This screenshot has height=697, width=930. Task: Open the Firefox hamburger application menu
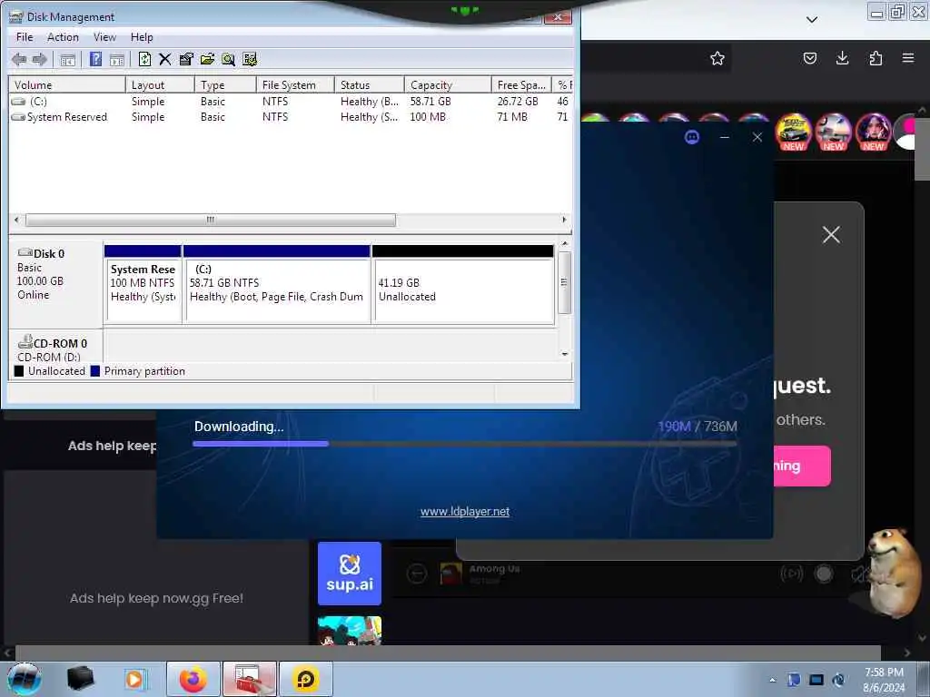click(908, 58)
